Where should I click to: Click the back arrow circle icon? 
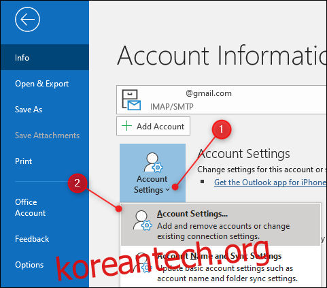(27, 20)
